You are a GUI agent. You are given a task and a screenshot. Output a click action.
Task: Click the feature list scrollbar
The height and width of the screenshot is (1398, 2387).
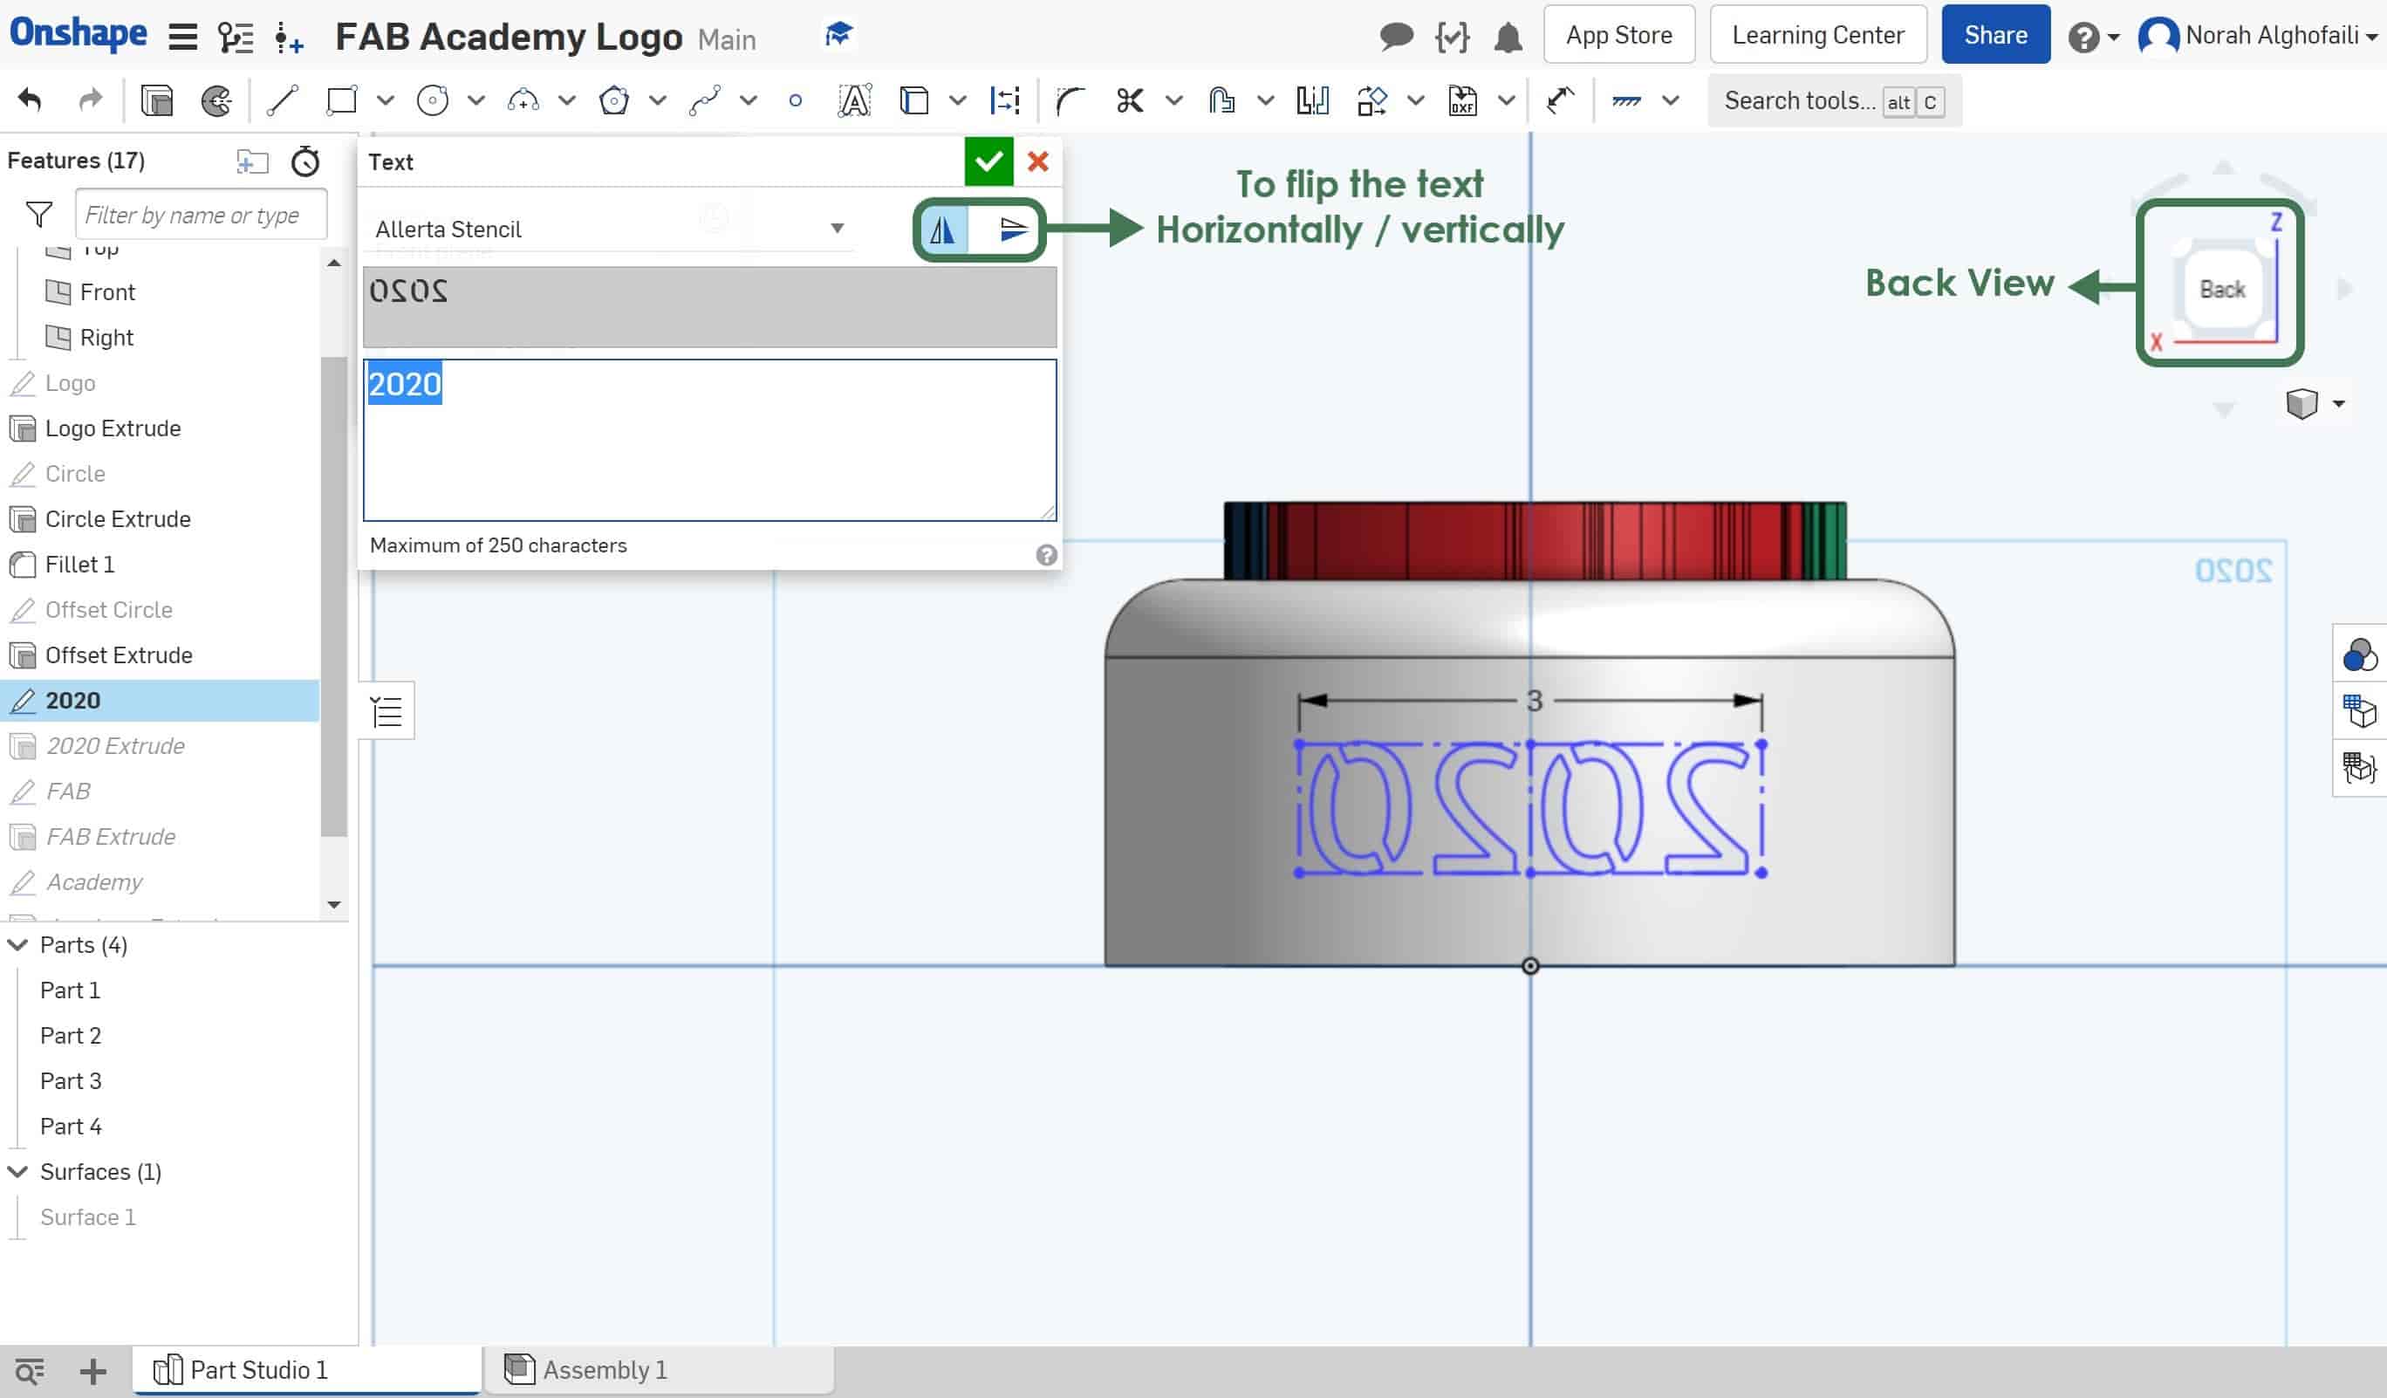coord(333,597)
